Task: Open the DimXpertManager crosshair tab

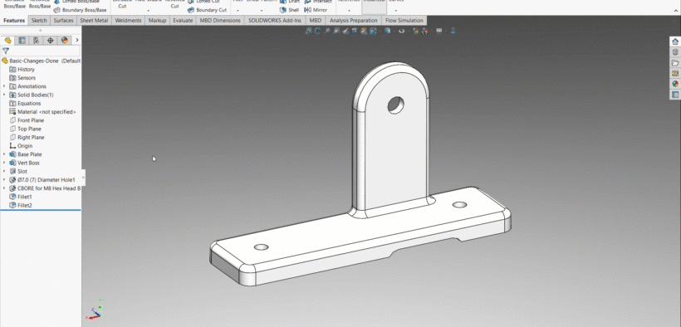Action: click(x=51, y=41)
